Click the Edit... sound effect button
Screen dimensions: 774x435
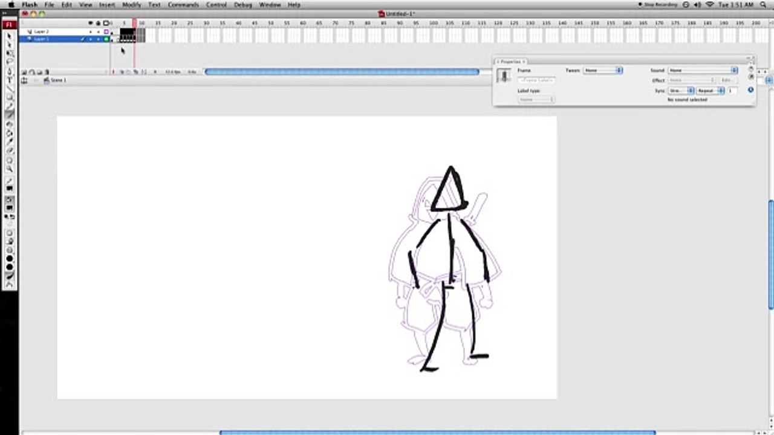click(x=727, y=80)
